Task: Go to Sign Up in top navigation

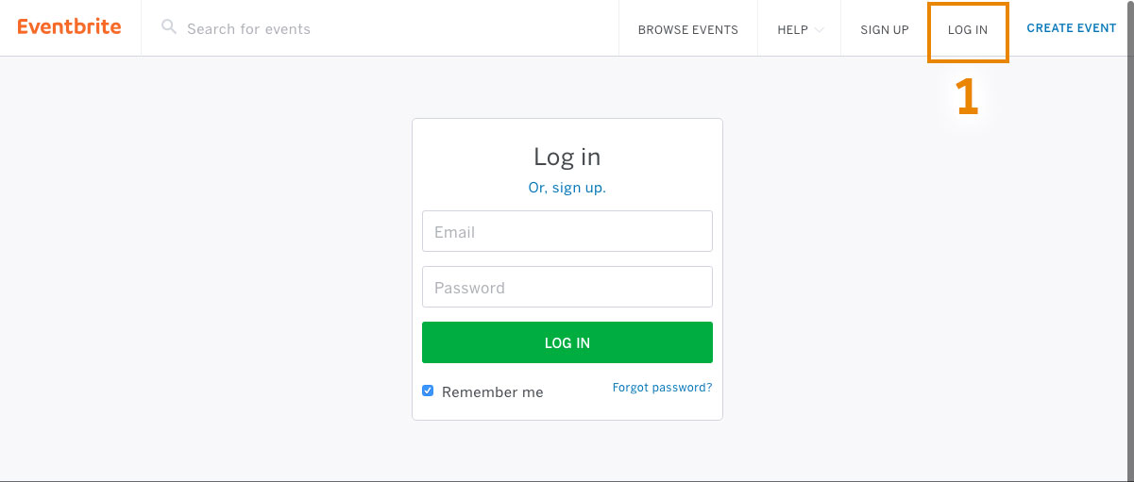Action: point(884,29)
